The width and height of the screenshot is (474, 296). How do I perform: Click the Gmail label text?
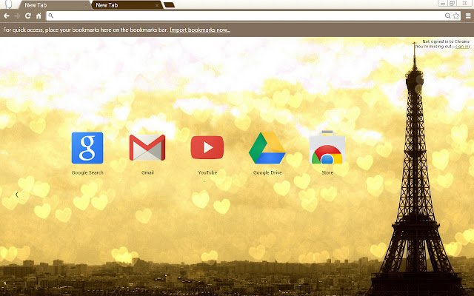click(147, 172)
